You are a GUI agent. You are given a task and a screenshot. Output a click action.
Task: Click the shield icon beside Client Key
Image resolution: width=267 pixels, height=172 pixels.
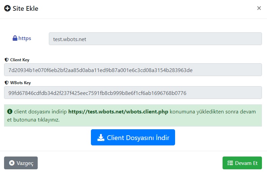pyautogui.click(x=6, y=60)
